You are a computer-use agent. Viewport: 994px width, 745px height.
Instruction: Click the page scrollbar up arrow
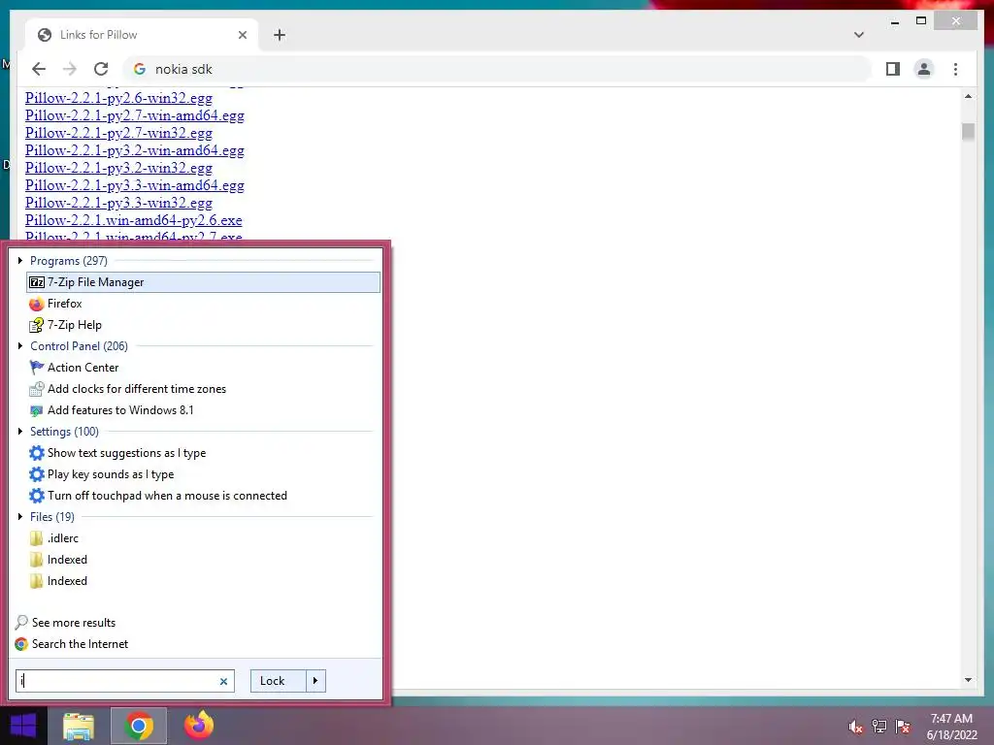pos(968,96)
